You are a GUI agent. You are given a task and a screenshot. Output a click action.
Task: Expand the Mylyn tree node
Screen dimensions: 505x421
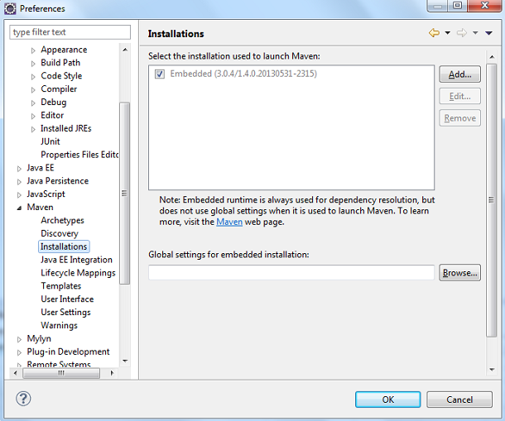pos(19,339)
